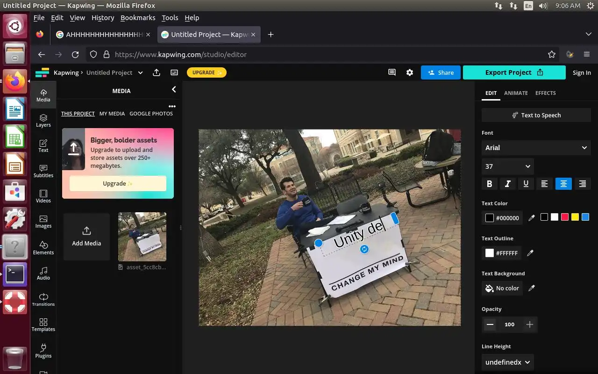The height and width of the screenshot is (374, 598).
Task: Click the upload project icon in header
Action: 157,72
